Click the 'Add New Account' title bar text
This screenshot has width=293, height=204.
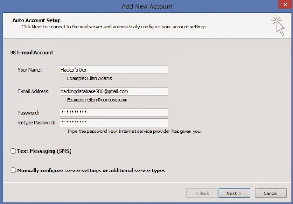pos(147,6)
